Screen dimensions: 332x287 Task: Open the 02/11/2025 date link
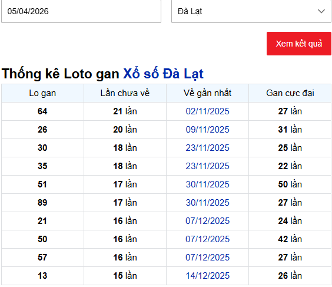[207, 111]
